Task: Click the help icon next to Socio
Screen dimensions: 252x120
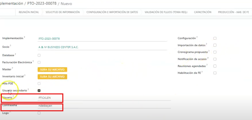Action: 11,46
